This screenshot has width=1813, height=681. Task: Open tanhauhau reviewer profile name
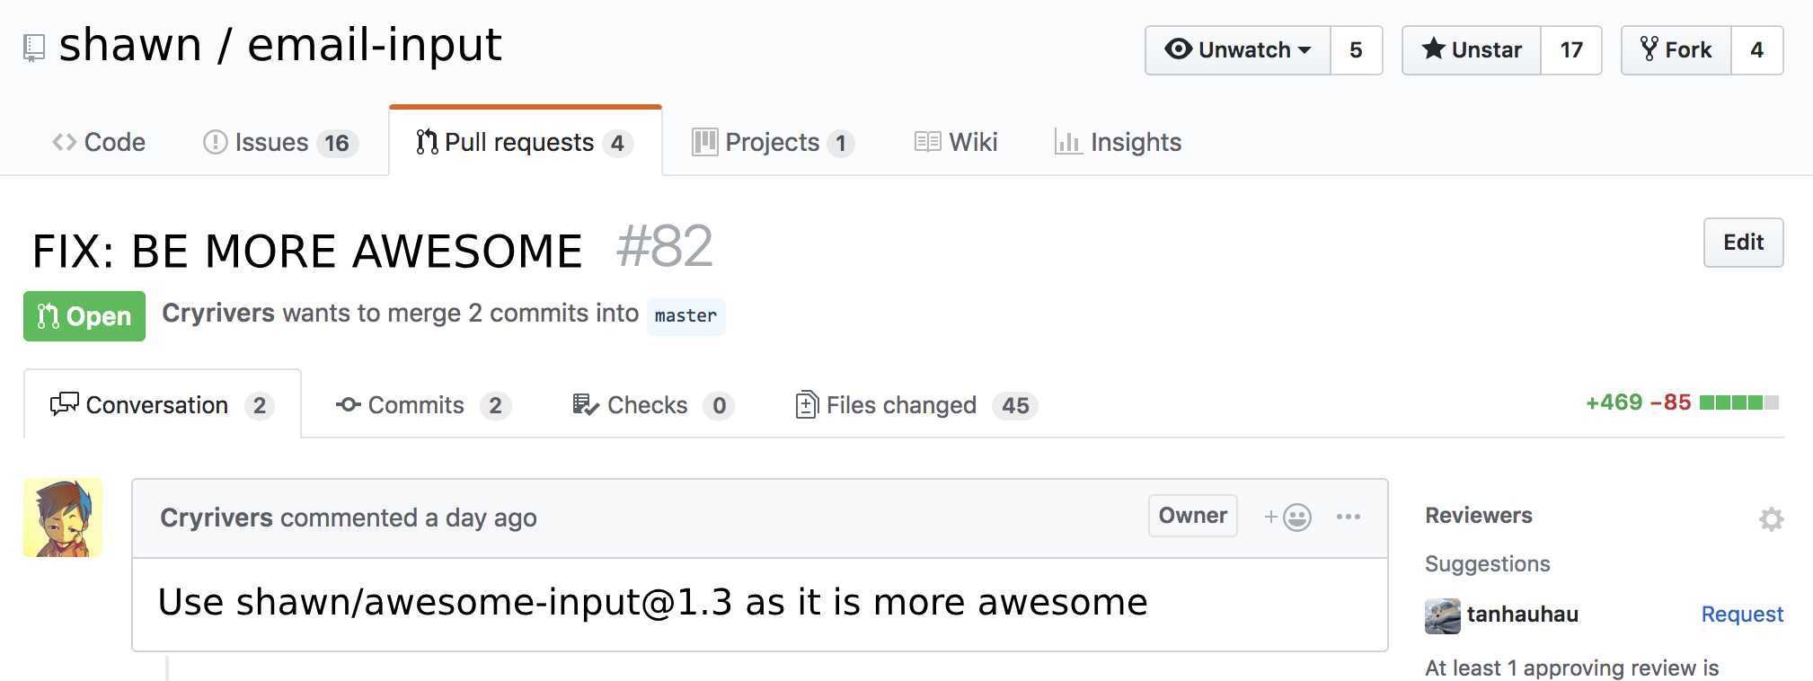tap(1522, 615)
